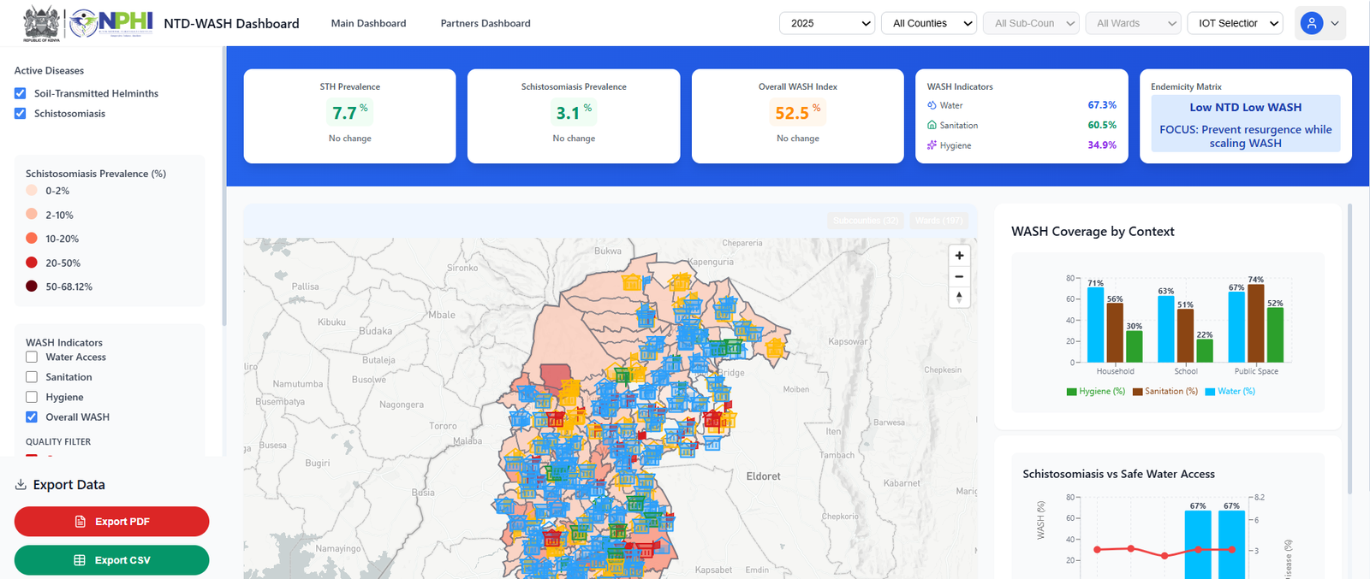Viewport: 1370px width, 579px height.
Task: Open the user profile avatar menu
Action: pos(1311,23)
